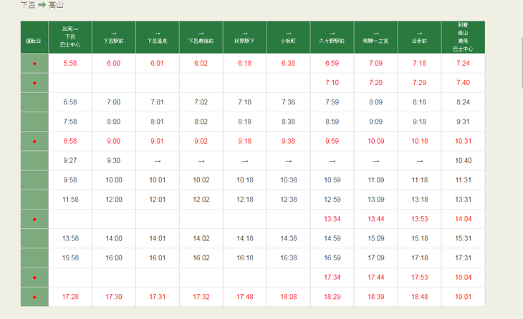Select the red 19:01 arrival time
Image resolution: width=523 pixels, height=319 pixels.
point(463,296)
